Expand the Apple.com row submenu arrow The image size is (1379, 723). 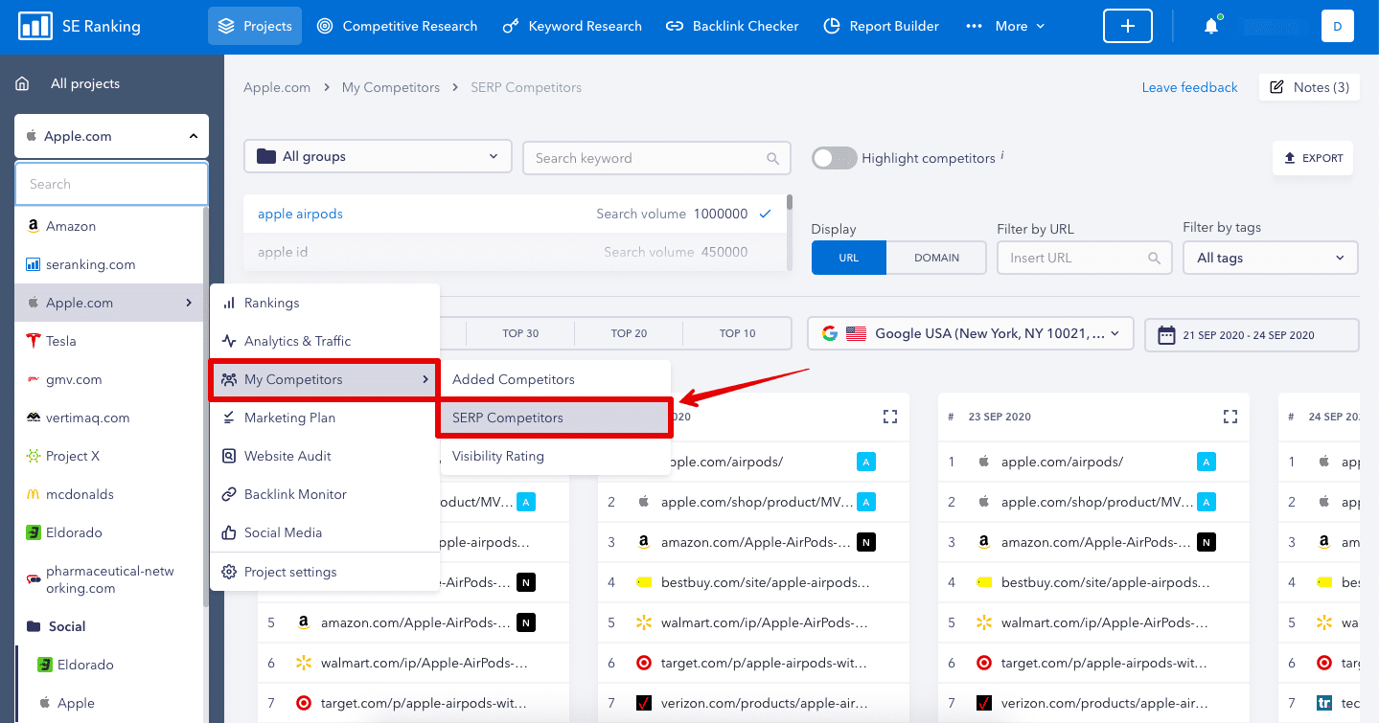(188, 303)
